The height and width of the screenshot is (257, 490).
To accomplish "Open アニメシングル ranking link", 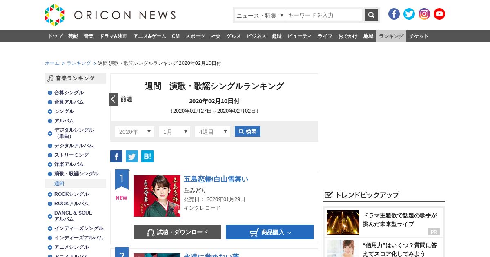I will click(71, 247).
